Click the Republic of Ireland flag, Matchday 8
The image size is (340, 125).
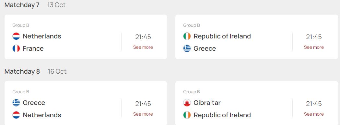click(187, 115)
